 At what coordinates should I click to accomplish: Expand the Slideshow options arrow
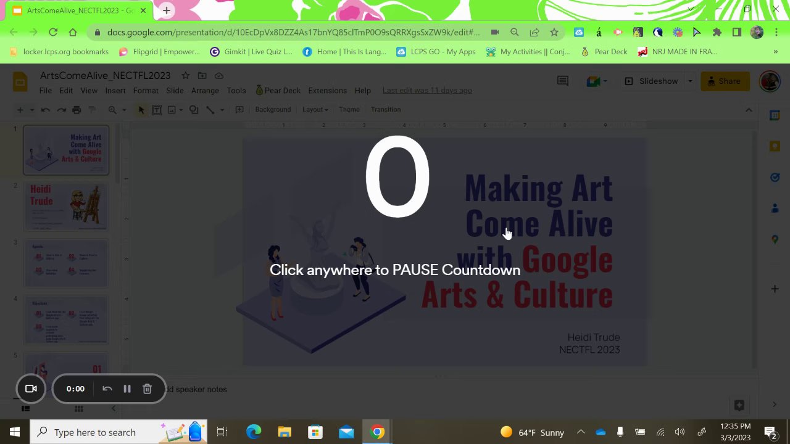pos(690,81)
